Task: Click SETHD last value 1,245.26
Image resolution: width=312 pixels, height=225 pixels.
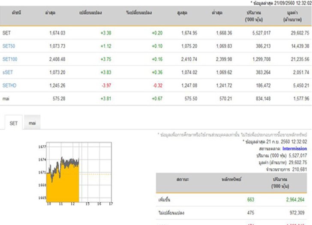Action: pos(57,85)
